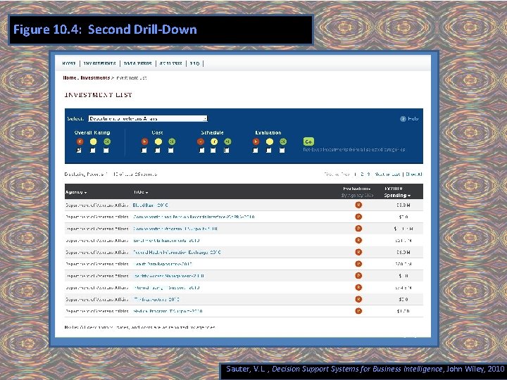Click the yellow Evaluation filter icon
The width and height of the screenshot is (507, 380).
click(x=269, y=141)
